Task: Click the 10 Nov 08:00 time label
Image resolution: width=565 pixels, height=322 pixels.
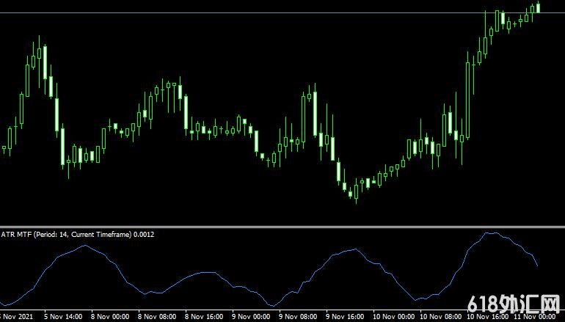Action: [x=441, y=317]
